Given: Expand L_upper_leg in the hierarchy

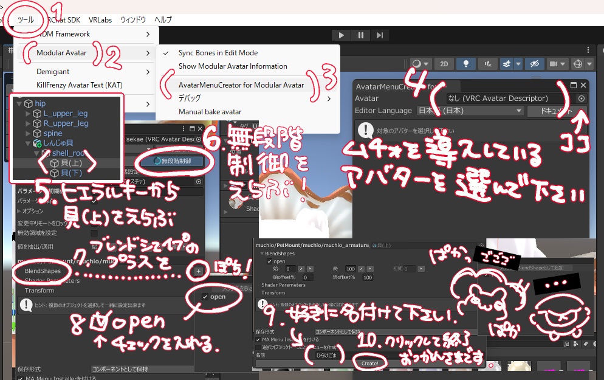Looking at the screenshot, I should (28, 114).
